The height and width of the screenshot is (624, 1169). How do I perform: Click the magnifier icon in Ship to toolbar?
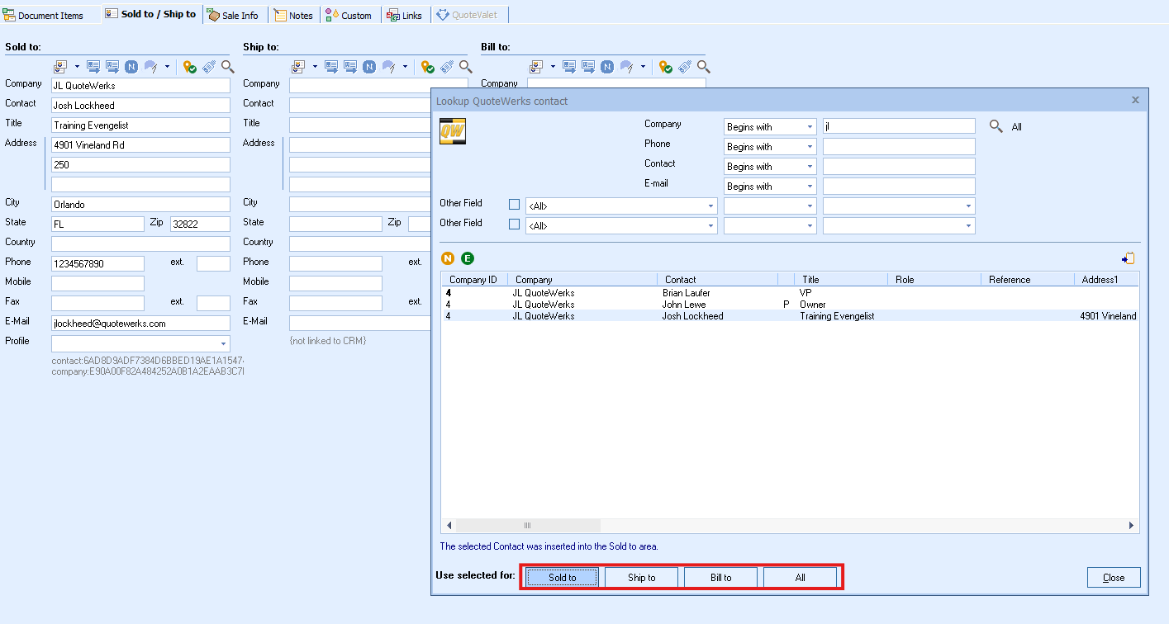coord(466,67)
